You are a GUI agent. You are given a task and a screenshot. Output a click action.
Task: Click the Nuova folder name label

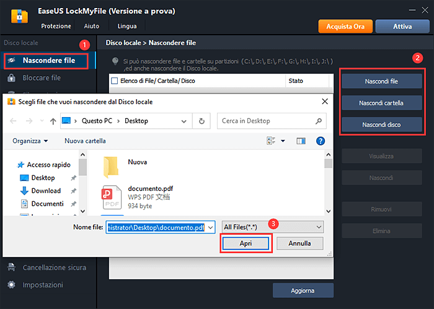(137, 162)
